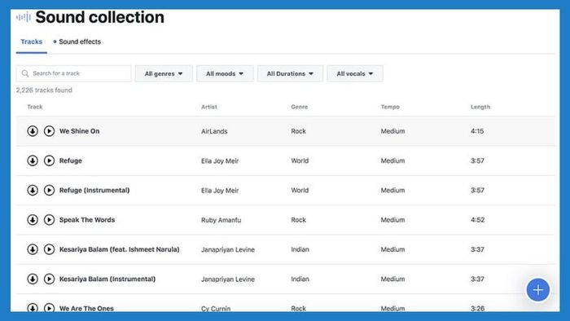Click the Sound collection waveform logo
The height and width of the screenshot is (321, 570).
[24, 17]
